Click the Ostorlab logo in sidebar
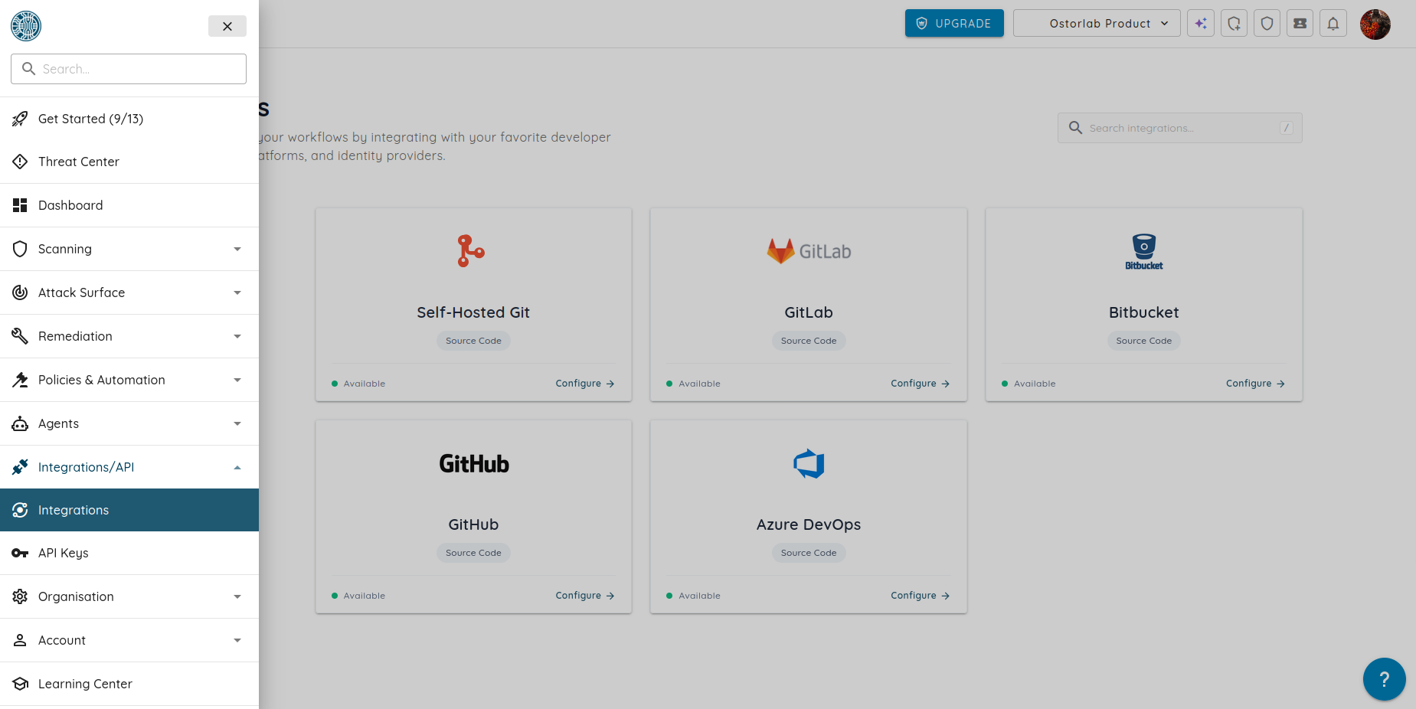Viewport: 1416px width, 709px height. click(x=26, y=26)
